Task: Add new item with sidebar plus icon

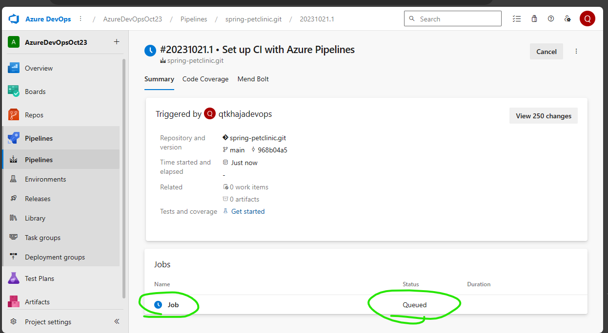Action: click(117, 42)
